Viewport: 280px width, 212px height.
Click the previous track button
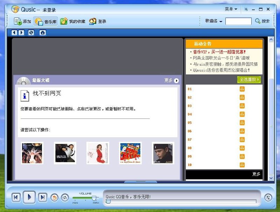pos(16,197)
